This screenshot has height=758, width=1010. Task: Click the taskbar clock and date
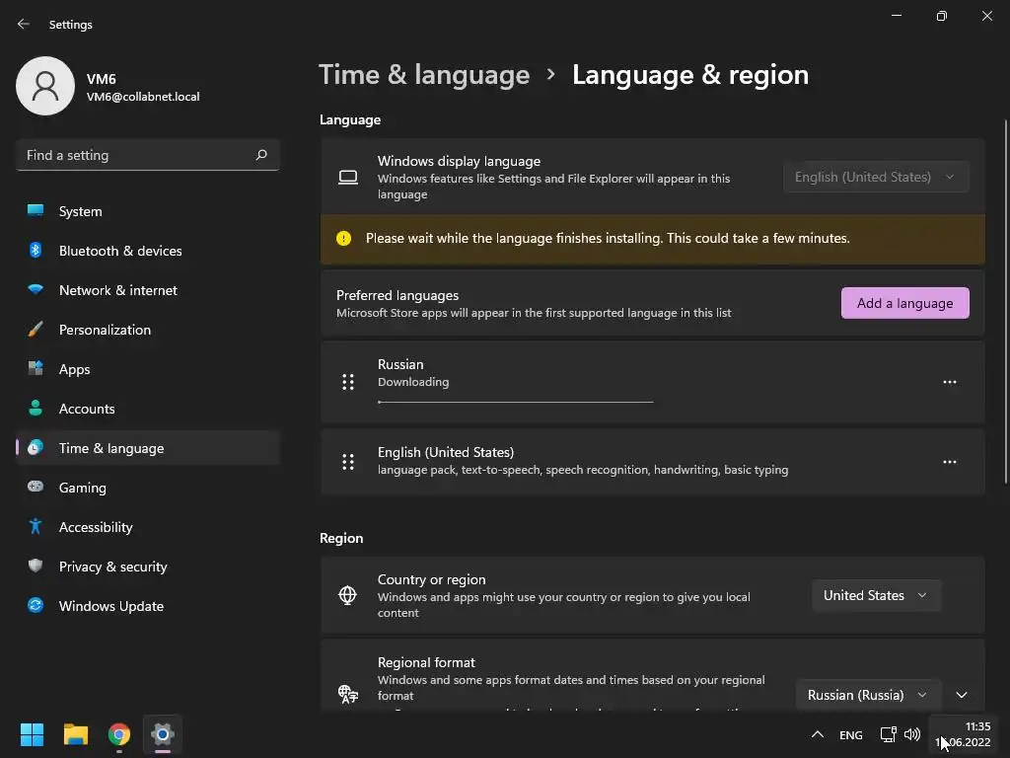point(964,734)
